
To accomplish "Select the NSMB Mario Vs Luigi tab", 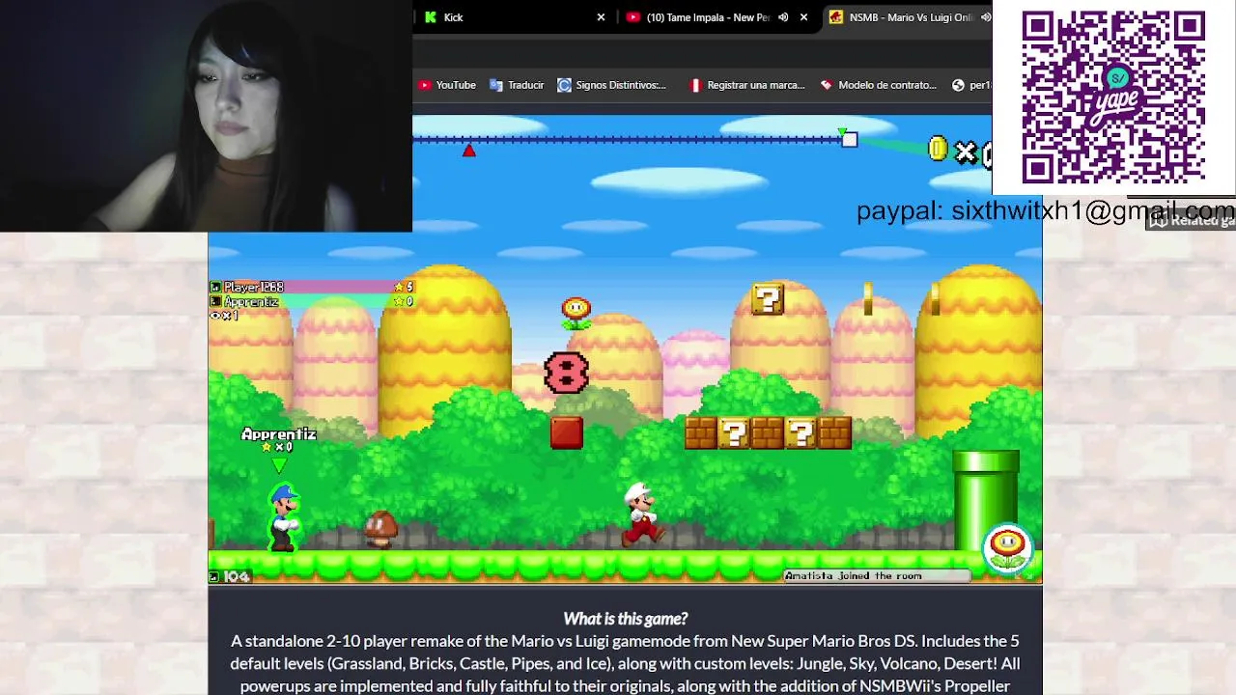I will coord(908,17).
